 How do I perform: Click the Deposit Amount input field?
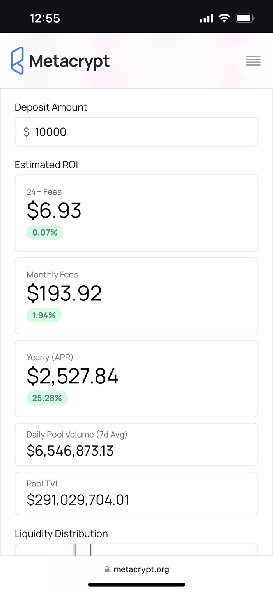(144, 132)
